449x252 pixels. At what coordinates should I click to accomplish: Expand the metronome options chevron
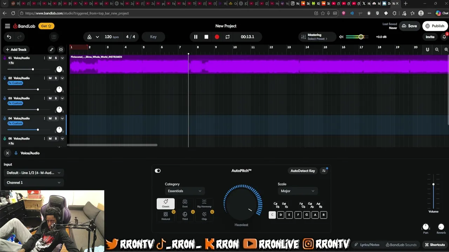(97, 37)
